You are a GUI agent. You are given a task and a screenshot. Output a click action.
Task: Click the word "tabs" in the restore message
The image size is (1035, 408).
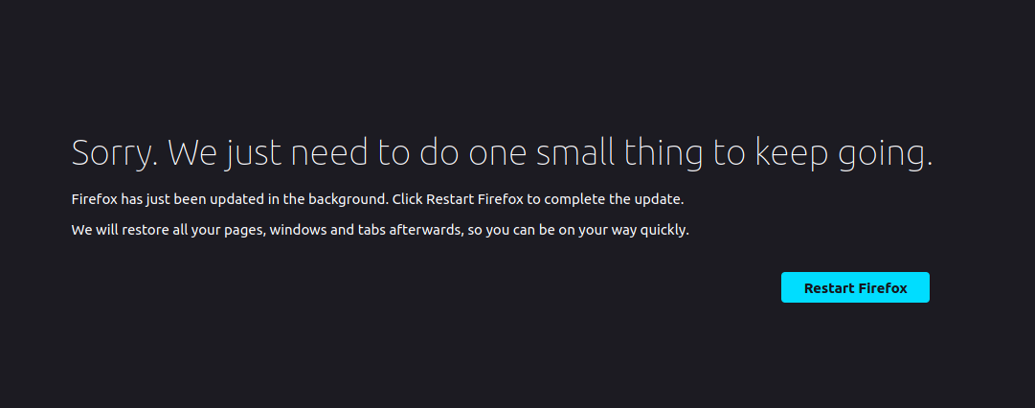coord(371,230)
